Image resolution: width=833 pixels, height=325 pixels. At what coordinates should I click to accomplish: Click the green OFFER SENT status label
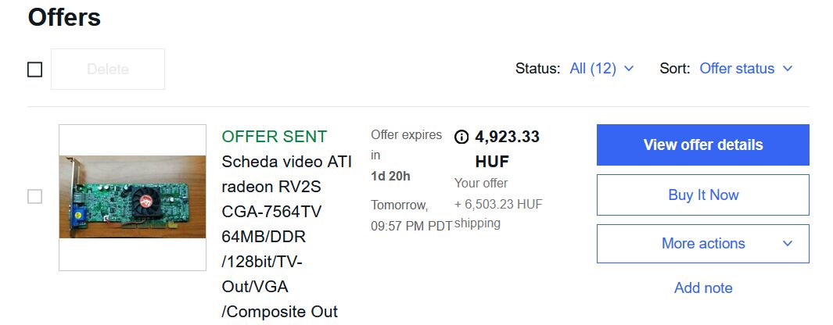tap(275, 137)
